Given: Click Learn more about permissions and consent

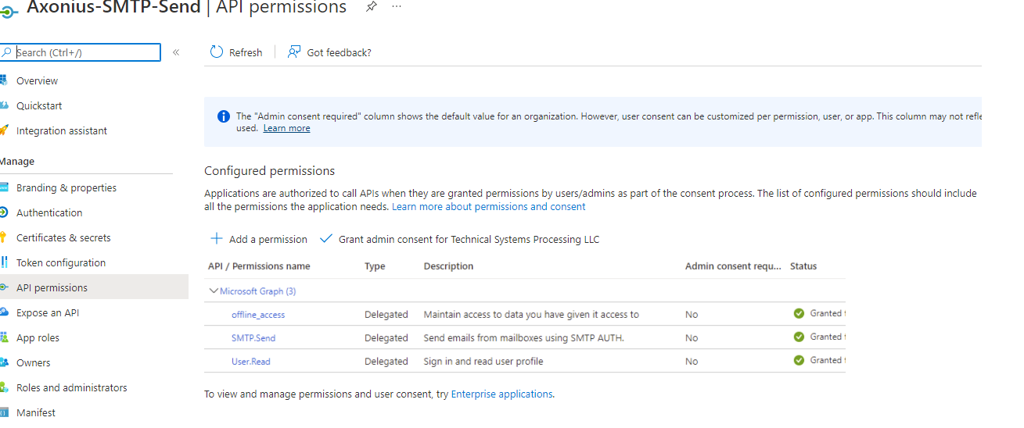Looking at the screenshot, I should point(488,207).
